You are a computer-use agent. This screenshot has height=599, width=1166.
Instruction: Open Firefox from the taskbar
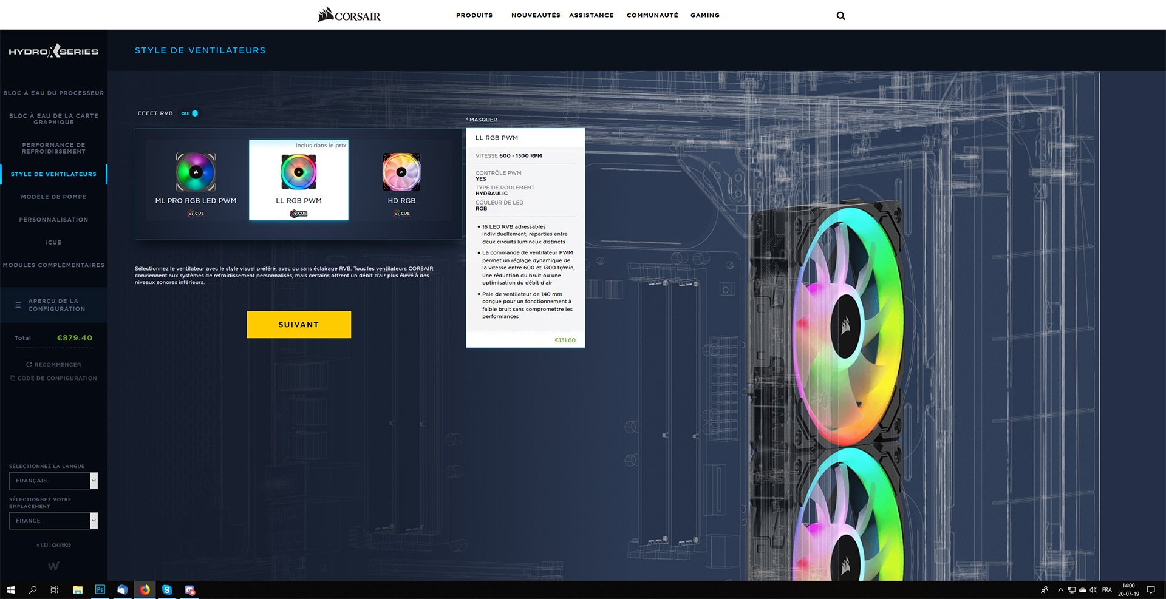[x=145, y=590]
